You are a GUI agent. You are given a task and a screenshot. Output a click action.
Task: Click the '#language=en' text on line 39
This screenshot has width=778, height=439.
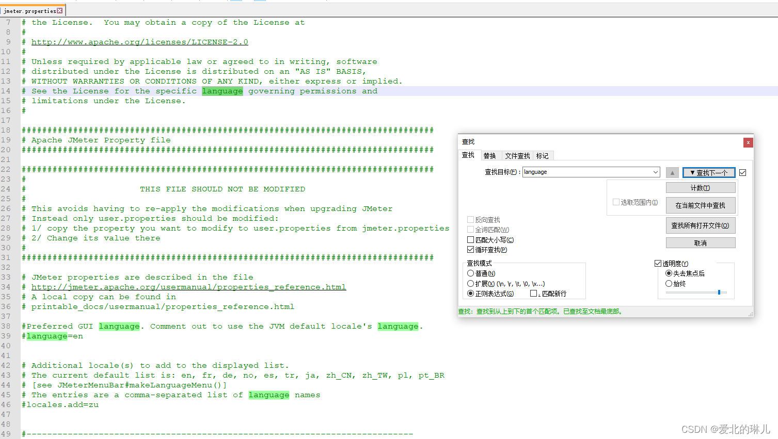click(x=52, y=336)
